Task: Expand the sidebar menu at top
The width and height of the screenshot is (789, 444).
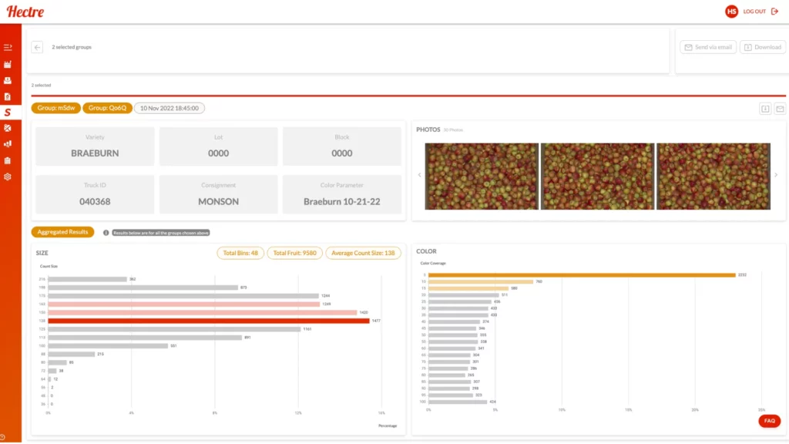Action: point(8,48)
